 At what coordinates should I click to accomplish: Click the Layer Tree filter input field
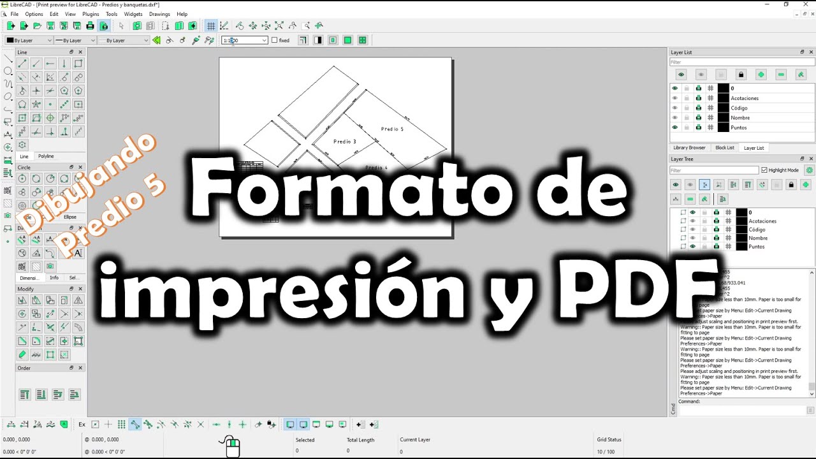click(714, 170)
